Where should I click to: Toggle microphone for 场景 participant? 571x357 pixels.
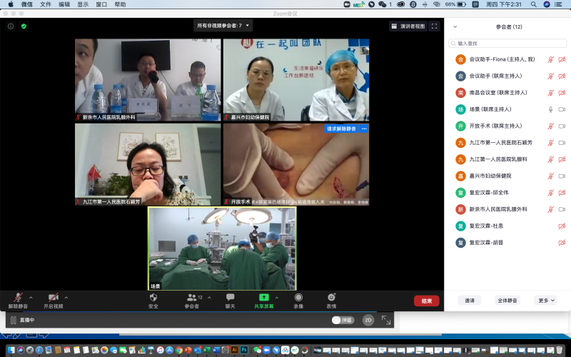(550, 109)
